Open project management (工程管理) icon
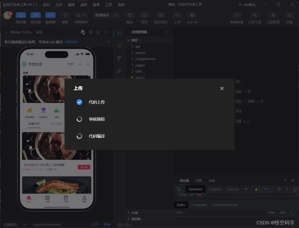 coord(273,15)
